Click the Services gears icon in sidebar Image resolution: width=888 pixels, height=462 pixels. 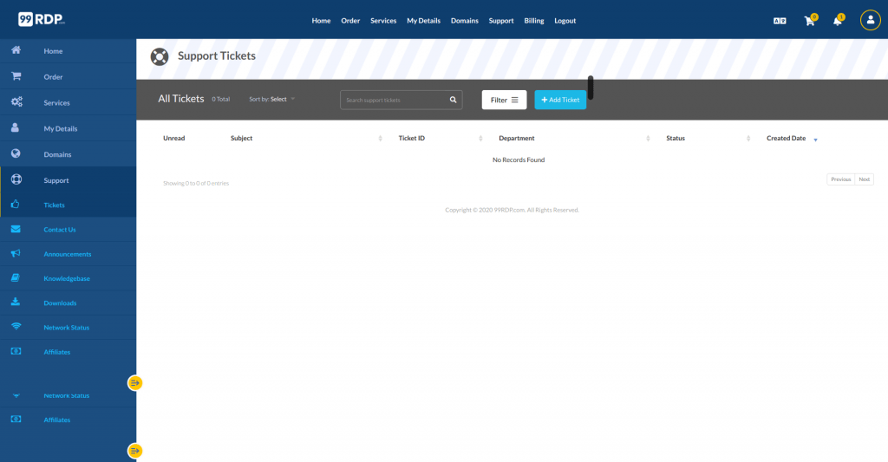[16, 102]
